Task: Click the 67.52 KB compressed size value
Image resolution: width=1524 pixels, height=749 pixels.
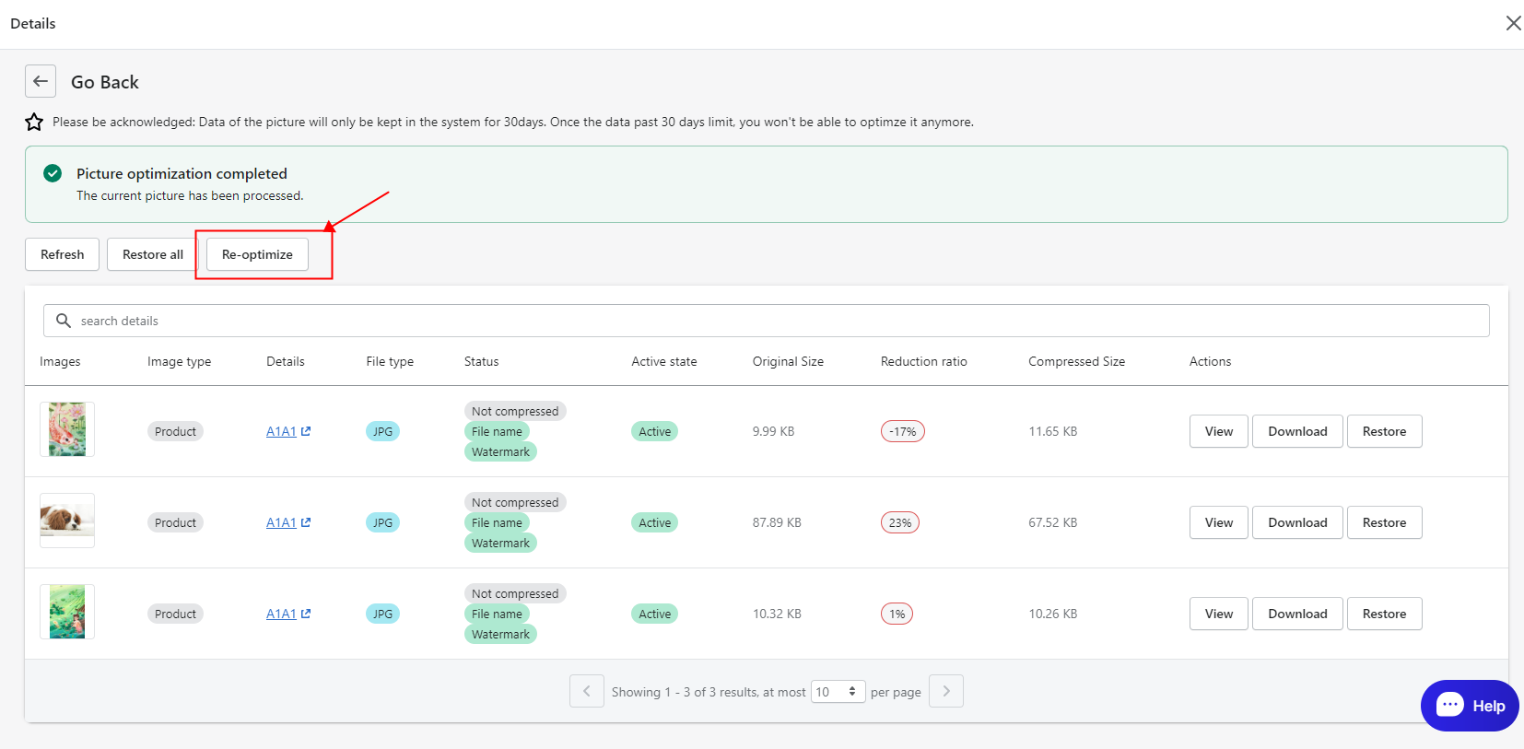Action: click(x=1052, y=522)
